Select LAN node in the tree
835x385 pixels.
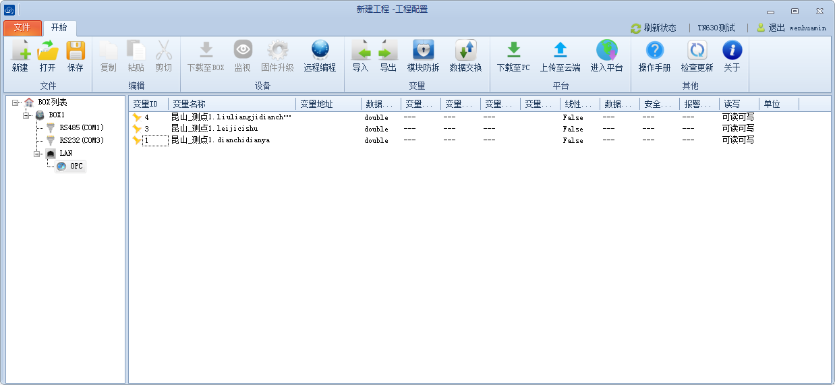[x=65, y=154]
